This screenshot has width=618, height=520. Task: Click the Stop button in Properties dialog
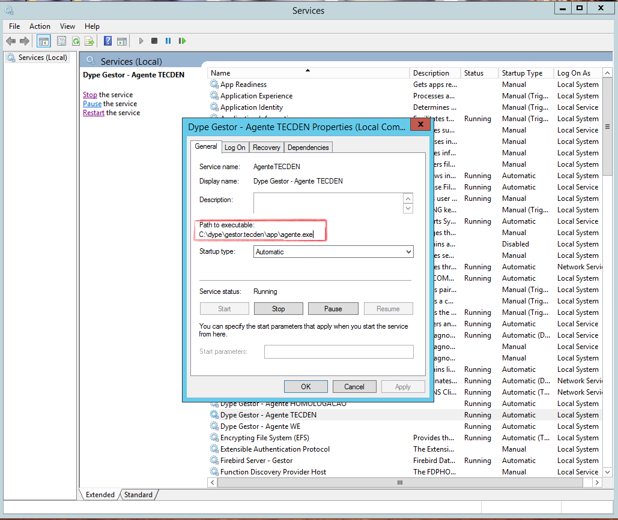278,309
